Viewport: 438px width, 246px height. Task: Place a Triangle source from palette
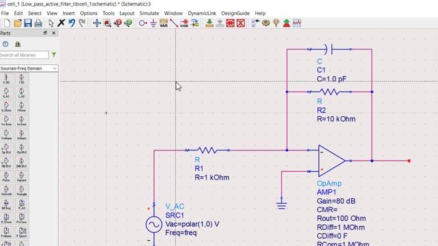(x=21, y=191)
